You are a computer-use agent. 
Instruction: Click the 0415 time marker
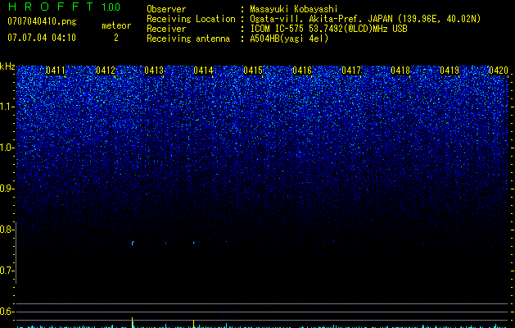(x=253, y=71)
